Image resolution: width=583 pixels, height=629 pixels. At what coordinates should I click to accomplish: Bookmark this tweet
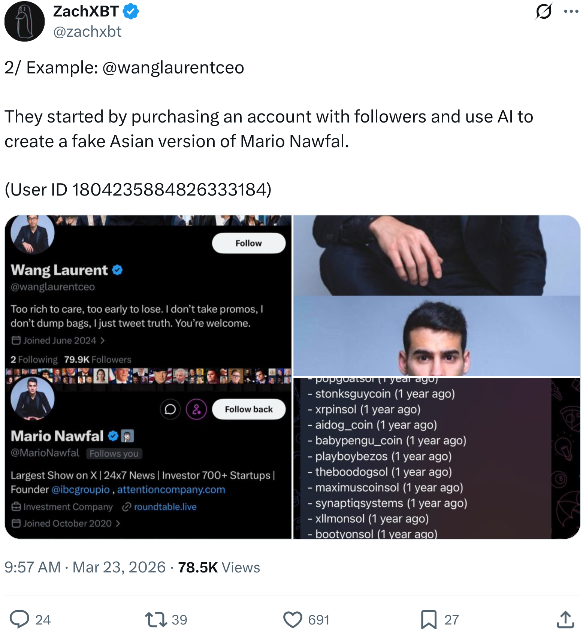[x=429, y=619]
